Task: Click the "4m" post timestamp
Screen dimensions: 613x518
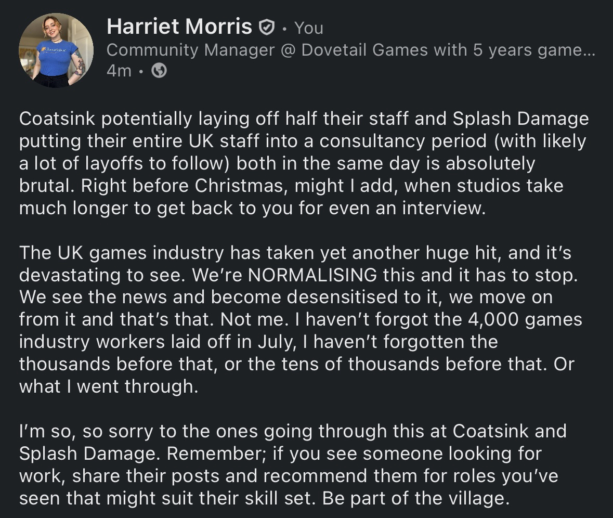Action: (119, 71)
